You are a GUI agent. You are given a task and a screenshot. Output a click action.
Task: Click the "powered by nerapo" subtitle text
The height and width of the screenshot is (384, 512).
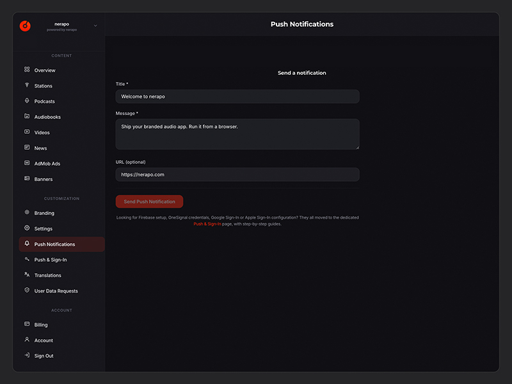pyautogui.click(x=61, y=29)
